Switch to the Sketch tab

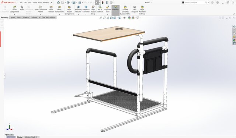tap(19, 17)
